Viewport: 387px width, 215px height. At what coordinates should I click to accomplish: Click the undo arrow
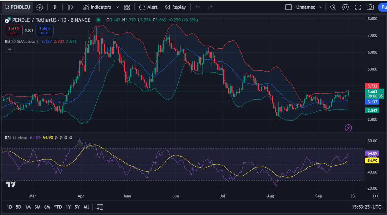(198, 7)
